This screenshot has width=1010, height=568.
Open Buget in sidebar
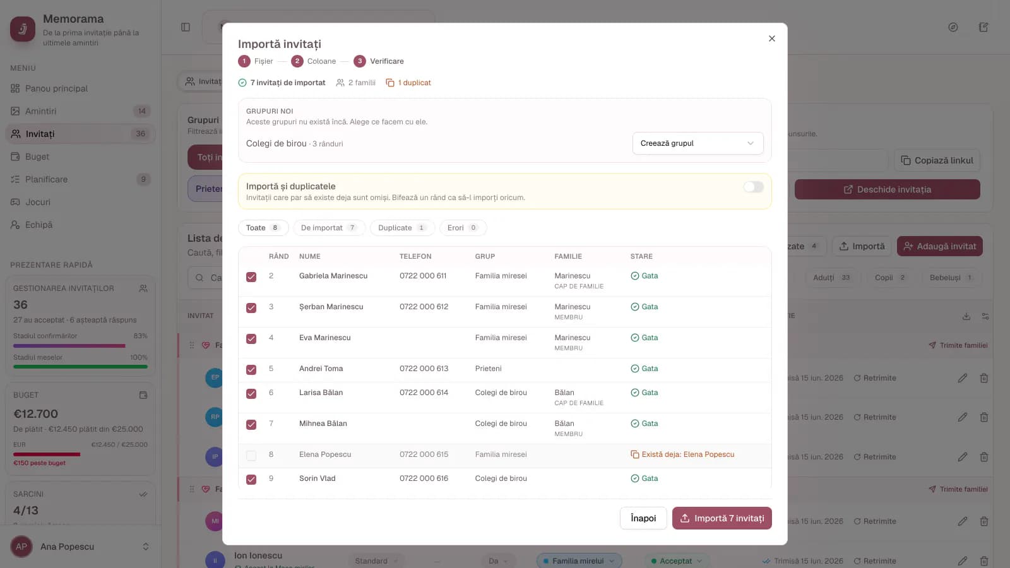[x=80, y=157]
